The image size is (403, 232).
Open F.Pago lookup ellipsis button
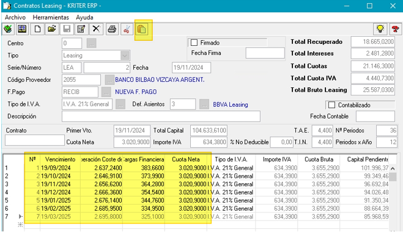pos(106,92)
